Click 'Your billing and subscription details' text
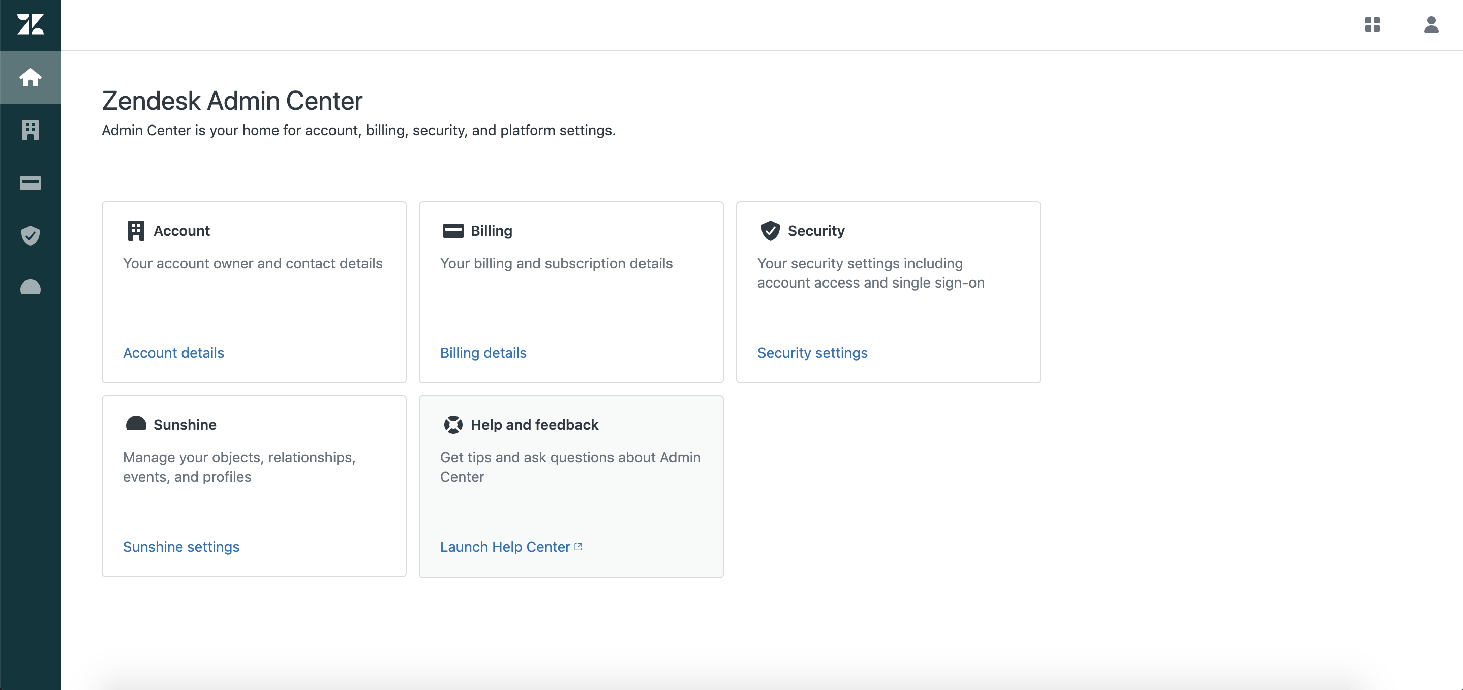Screen dimensions: 1463x690 pyautogui.click(x=556, y=264)
